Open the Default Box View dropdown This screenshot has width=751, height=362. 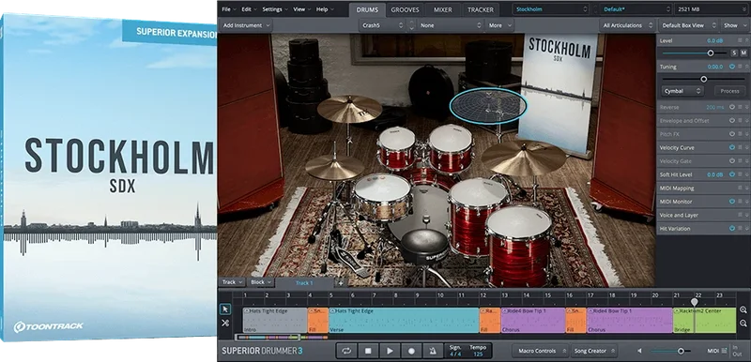click(x=689, y=25)
